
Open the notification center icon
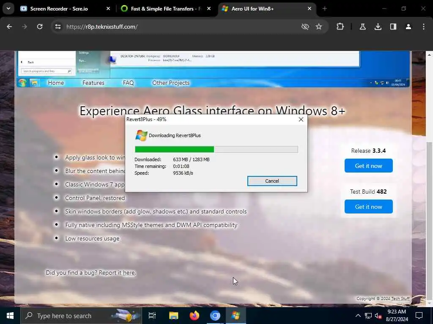pos(419,316)
